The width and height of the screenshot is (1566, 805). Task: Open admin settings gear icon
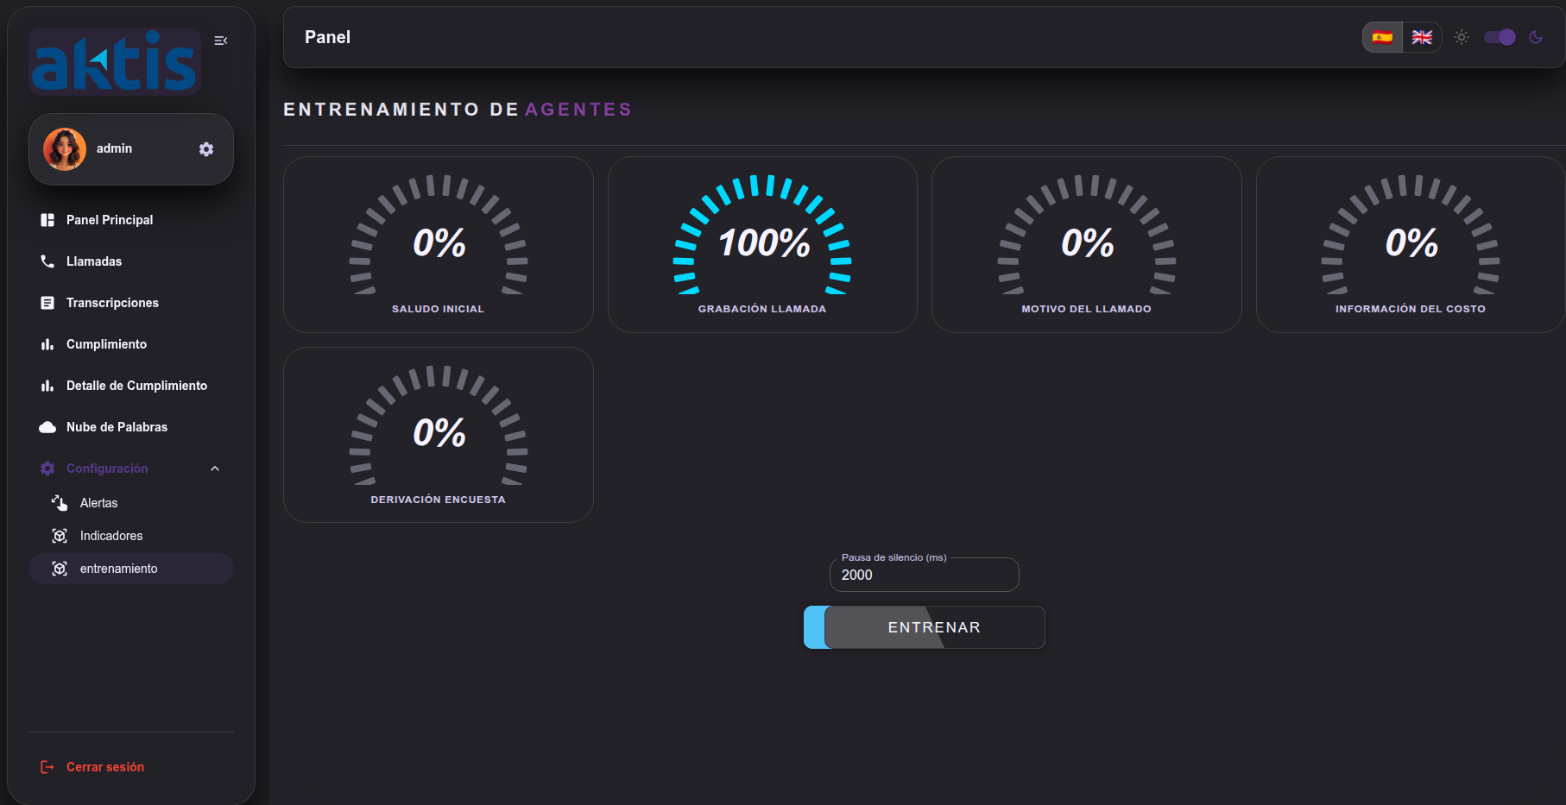pos(206,149)
